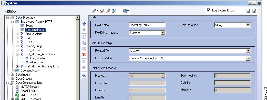Click the disabled Method dropdown
This screenshot has width=267, height=100.
tap(147, 76)
